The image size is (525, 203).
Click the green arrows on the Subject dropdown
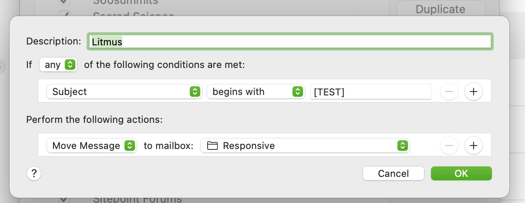[195, 91]
